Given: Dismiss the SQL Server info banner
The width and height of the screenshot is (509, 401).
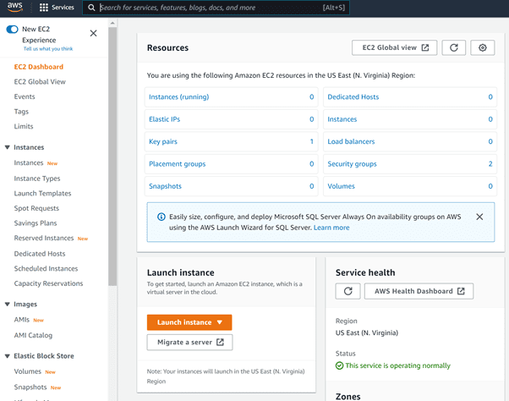Looking at the screenshot, I should [479, 217].
